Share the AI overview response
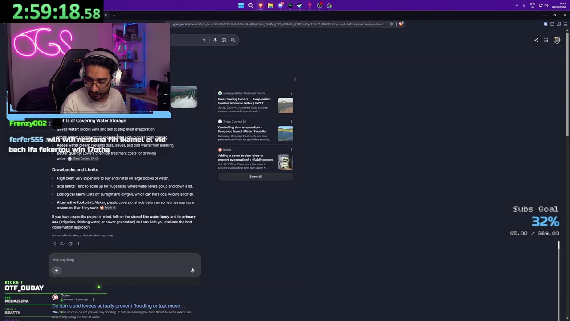 point(54,243)
